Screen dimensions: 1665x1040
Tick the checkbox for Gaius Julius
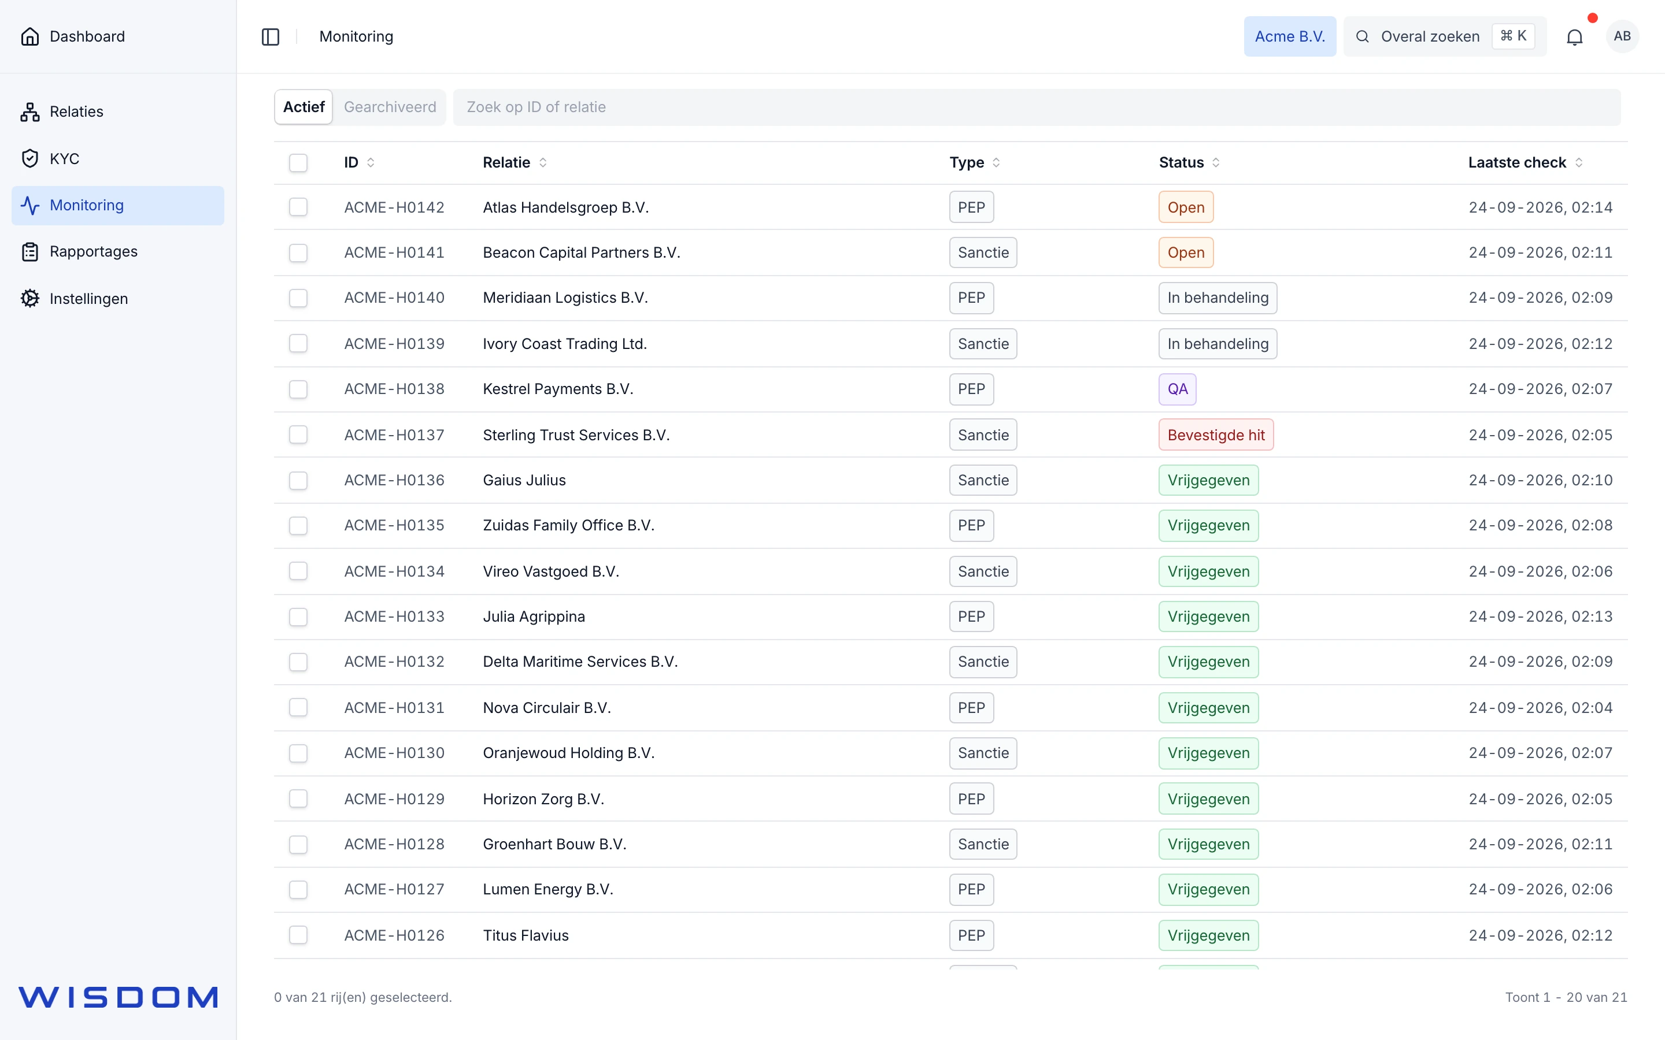298,480
